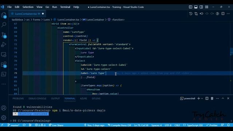Click Ln 79, Col 58 position indicator
Image resolution: width=233 pixels, height=131 pixels.
[x=141, y=125]
